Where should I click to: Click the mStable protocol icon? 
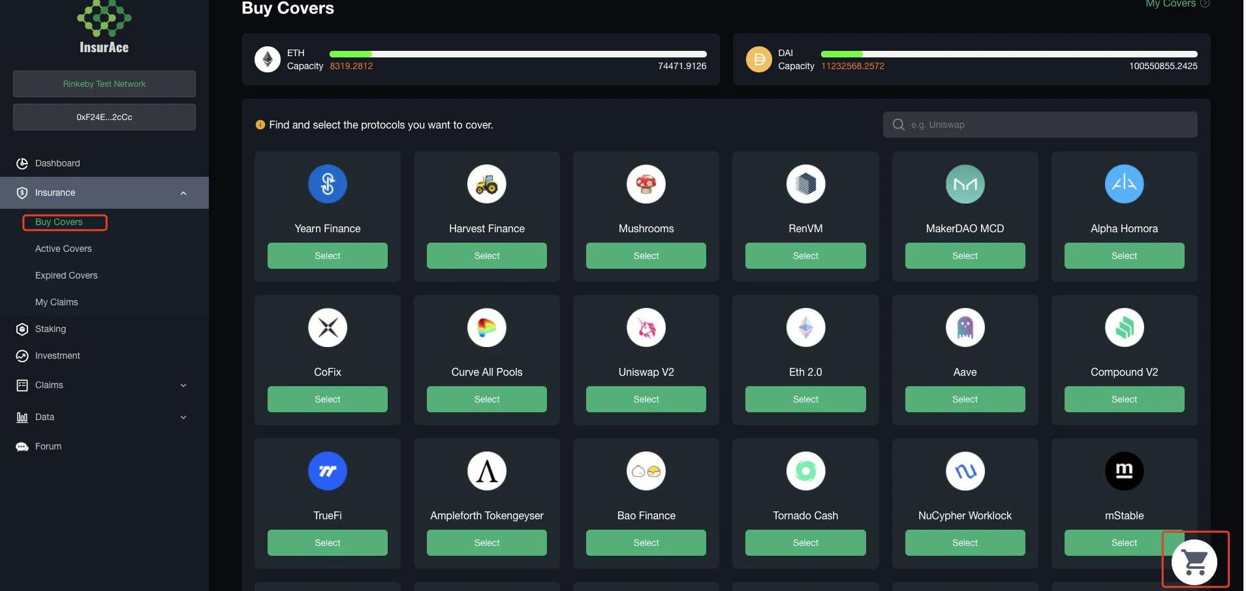tap(1124, 471)
